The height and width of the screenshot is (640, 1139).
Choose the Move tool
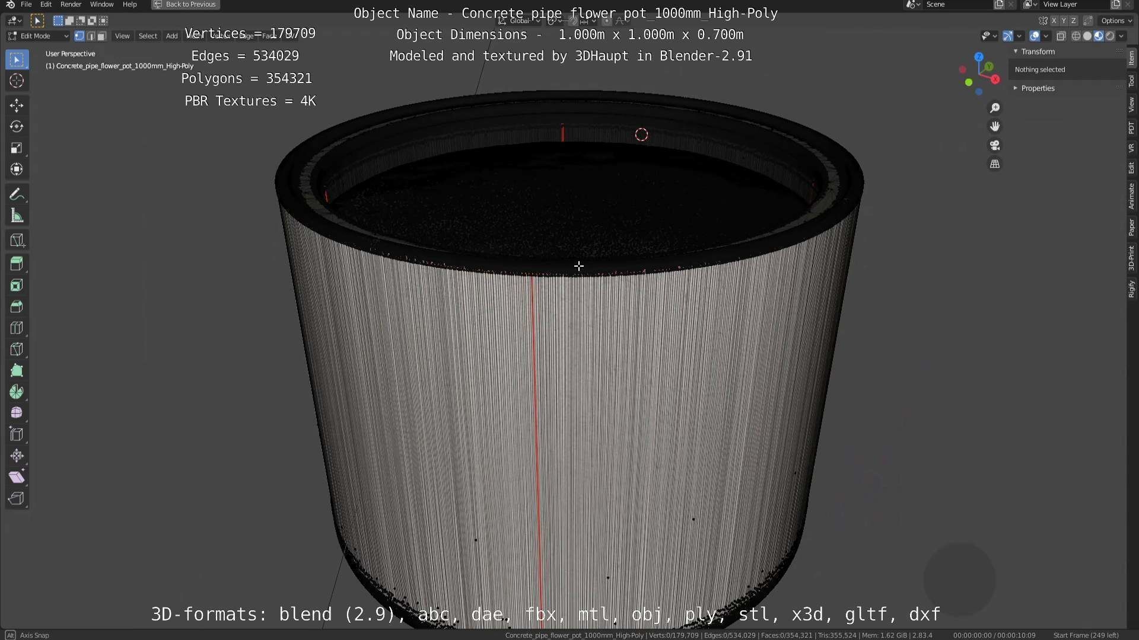tap(17, 105)
